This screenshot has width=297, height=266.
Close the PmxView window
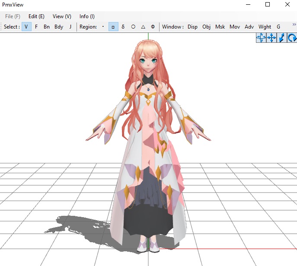[x=287, y=4]
